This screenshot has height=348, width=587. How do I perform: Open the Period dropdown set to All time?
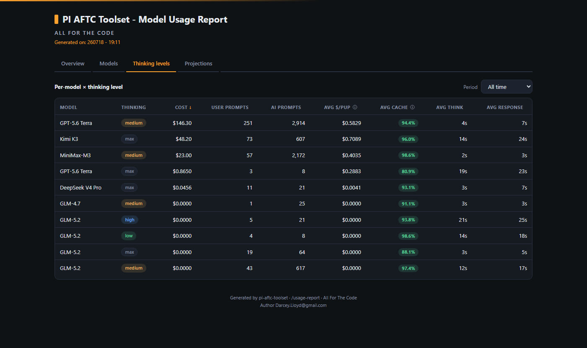[x=506, y=87]
